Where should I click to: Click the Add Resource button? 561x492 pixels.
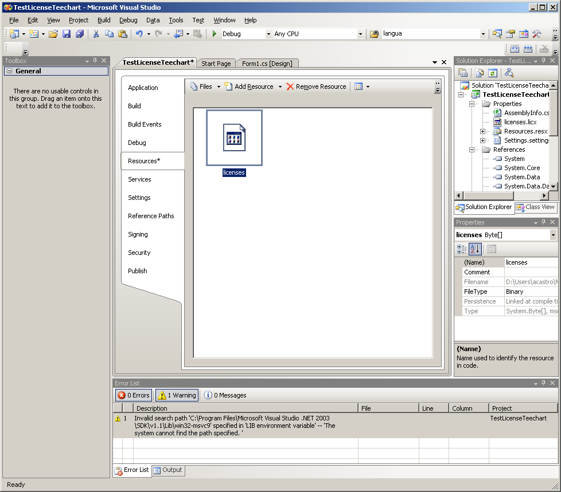point(250,86)
